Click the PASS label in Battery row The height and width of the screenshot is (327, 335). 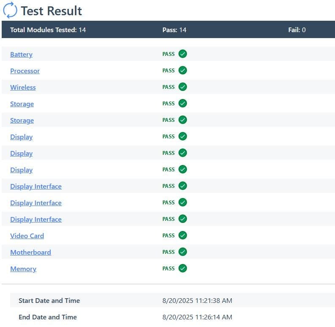coord(169,54)
